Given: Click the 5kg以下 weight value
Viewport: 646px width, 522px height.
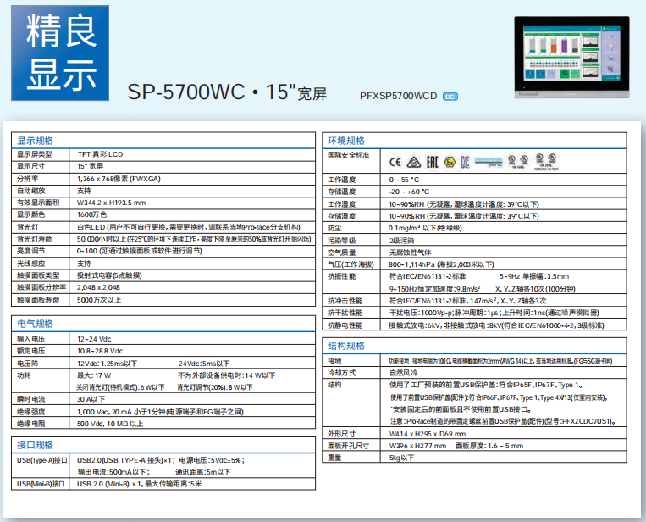Looking at the screenshot, I should click(x=401, y=458).
